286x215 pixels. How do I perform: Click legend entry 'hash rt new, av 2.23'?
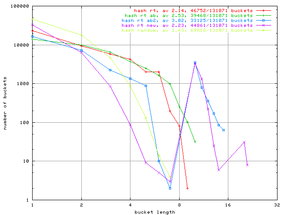[x=153, y=26]
